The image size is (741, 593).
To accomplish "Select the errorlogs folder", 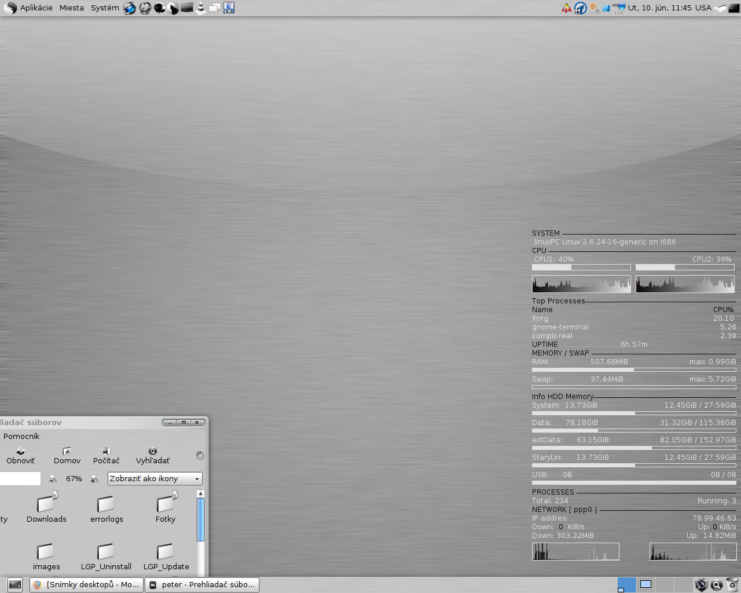I will pos(107,509).
